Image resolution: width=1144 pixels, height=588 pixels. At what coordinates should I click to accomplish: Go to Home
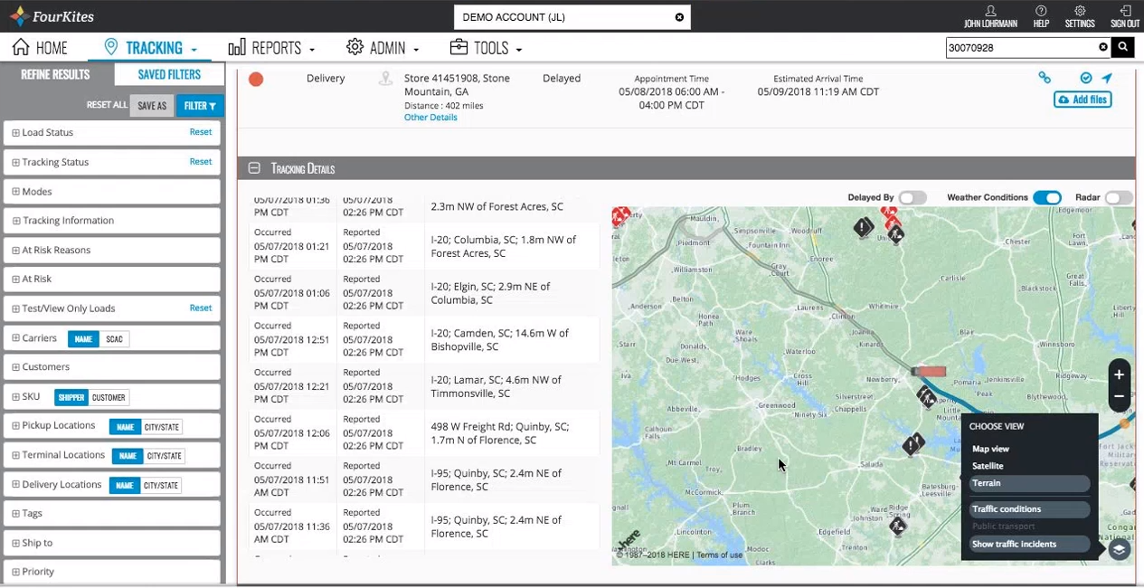[x=40, y=48]
